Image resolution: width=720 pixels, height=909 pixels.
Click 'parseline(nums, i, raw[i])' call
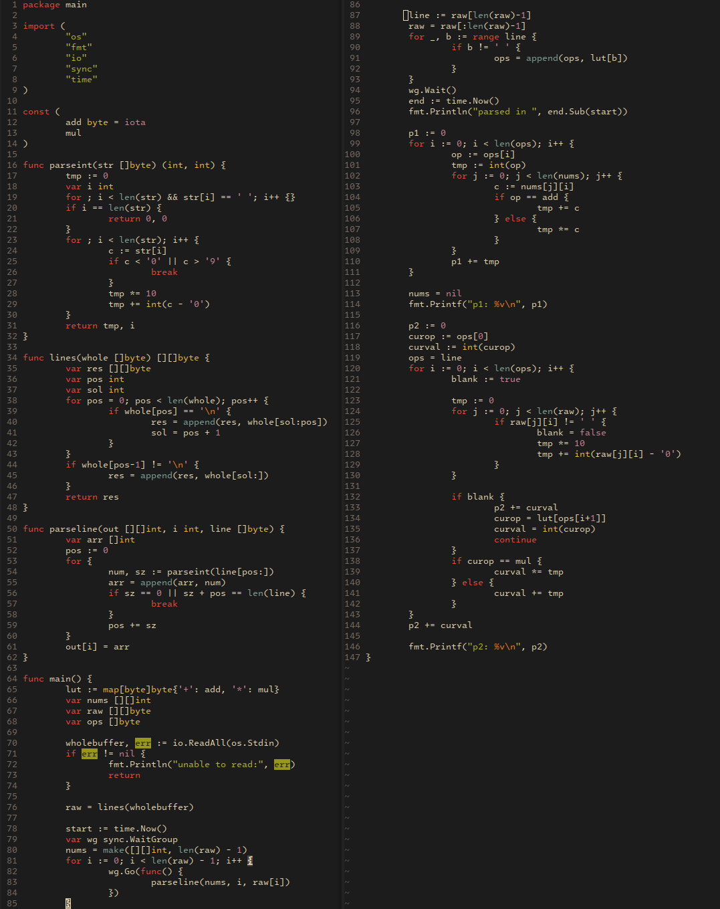pos(221,882)
